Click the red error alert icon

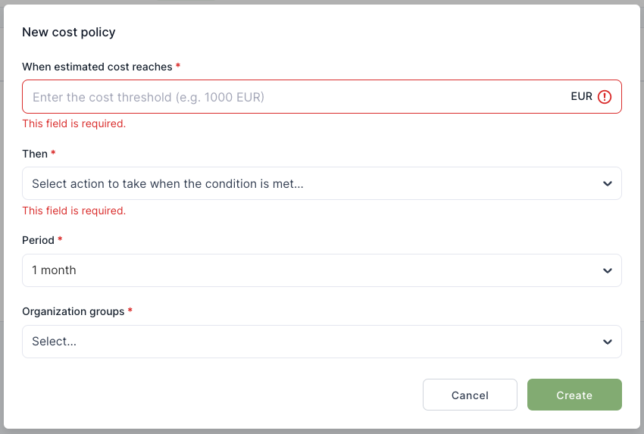[x=604, y=97]
